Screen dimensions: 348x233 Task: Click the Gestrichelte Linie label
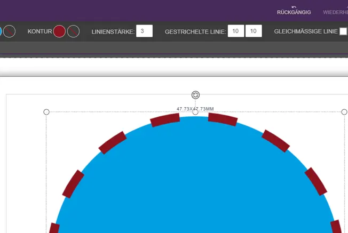[x=195, y=32]
